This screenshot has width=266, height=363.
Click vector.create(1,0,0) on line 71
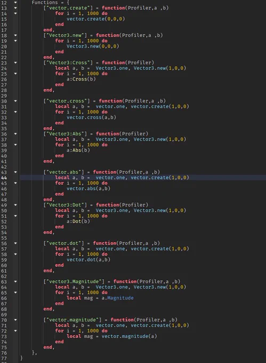tap(160, 326)
